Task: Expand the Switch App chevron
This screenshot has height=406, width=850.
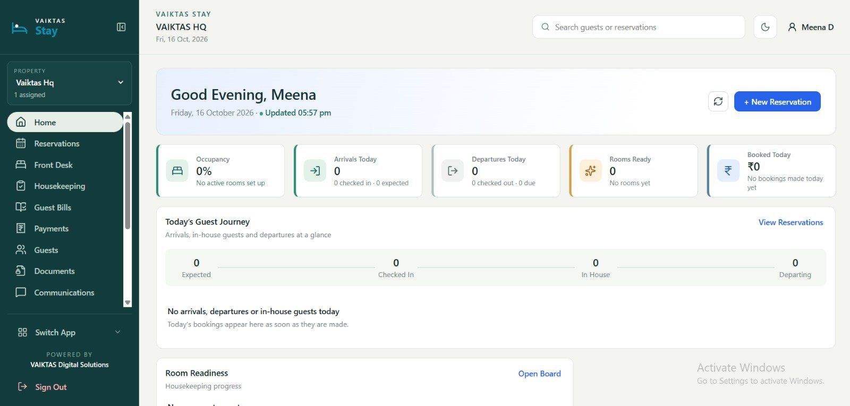Action: coord(118,332)
